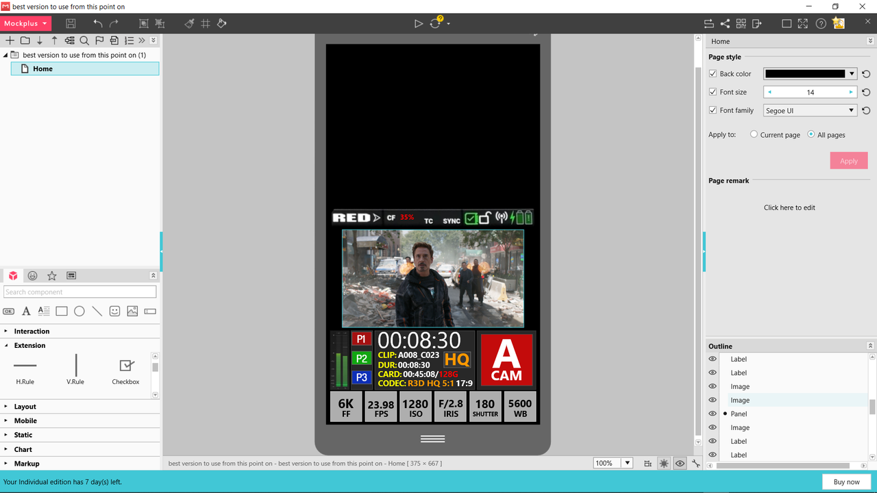This screenshot has height=493, width=877.
Task: Click 'Click here to edit' page remark
Action: [x=789, y=207]
